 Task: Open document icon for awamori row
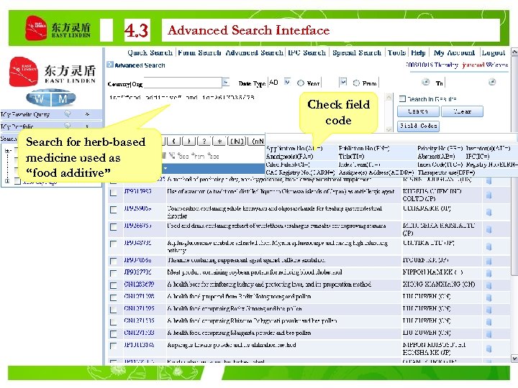489,195
